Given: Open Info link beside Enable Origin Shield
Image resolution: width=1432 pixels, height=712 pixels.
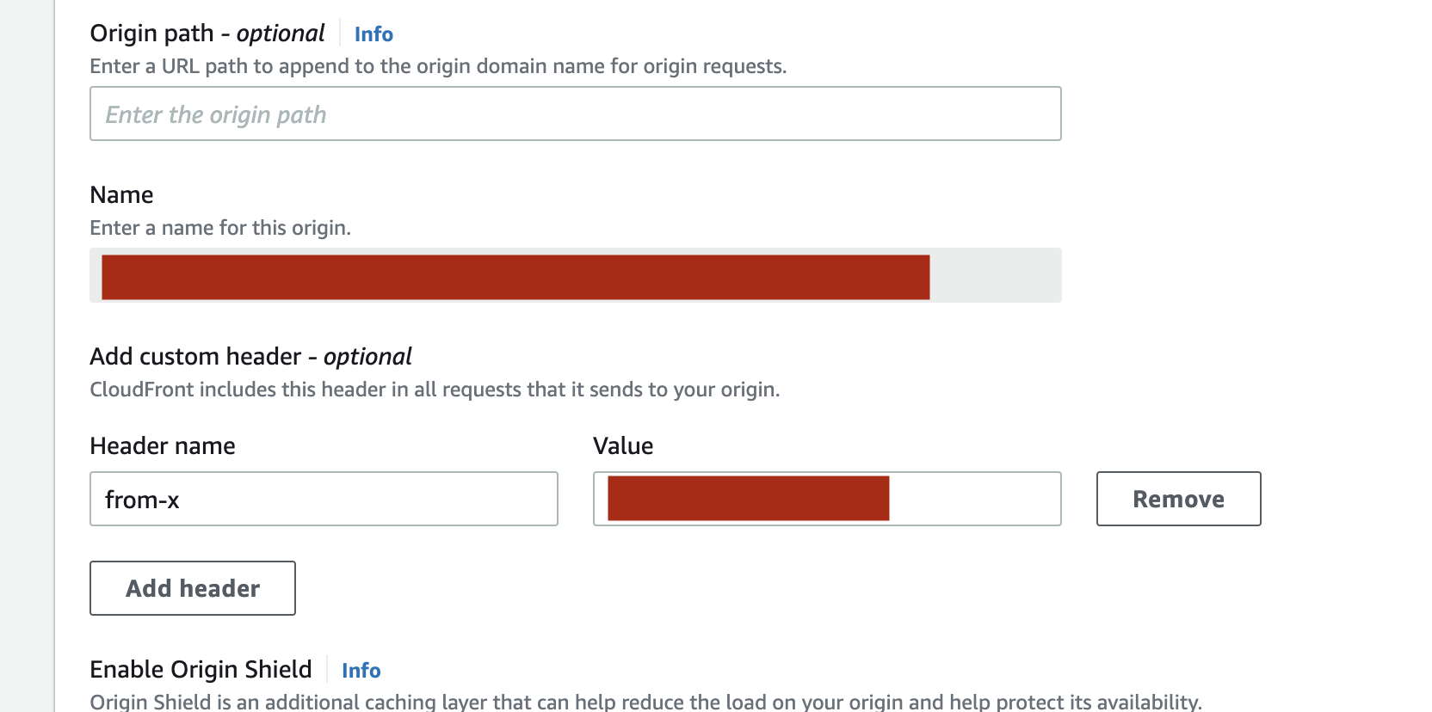Looking at the screenshot, I should click(x=361, y=671).
